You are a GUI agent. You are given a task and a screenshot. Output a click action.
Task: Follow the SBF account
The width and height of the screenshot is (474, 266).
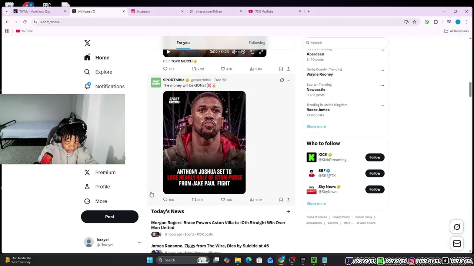375,173
